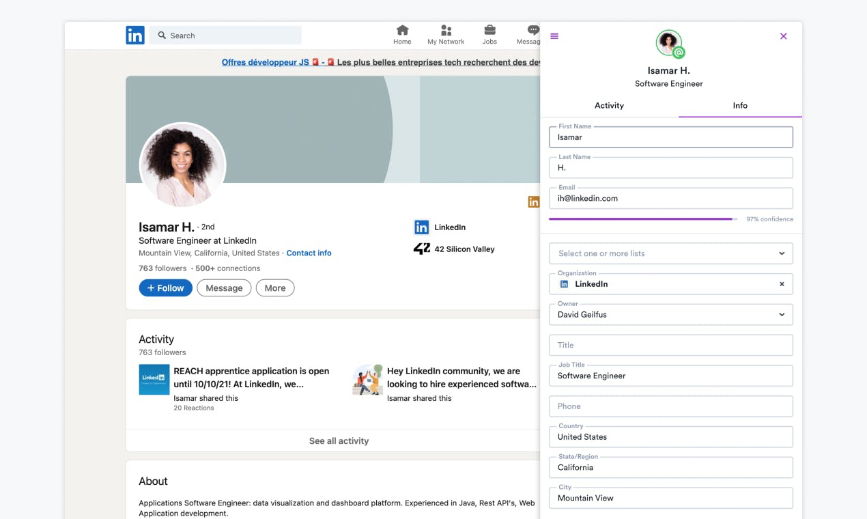Click the Job Title field
This screenshot has width=867, height=519.
pyautogui.click(x=671, y=376)
